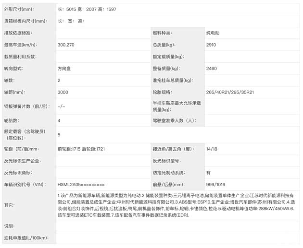Screen dimensions: 303x248
Task: Click the 轴距 value 3000
Action: [63, 92]
